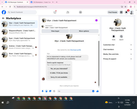This screenshot has width=137, height=109.
Task: Open the install app icon in address bar
Action: [x=122, y=7]
